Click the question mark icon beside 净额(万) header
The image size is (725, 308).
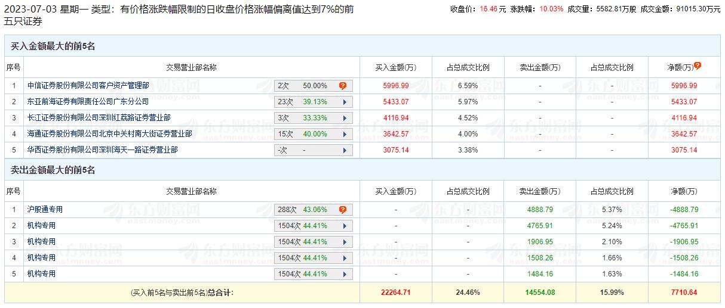click(697, 66)
